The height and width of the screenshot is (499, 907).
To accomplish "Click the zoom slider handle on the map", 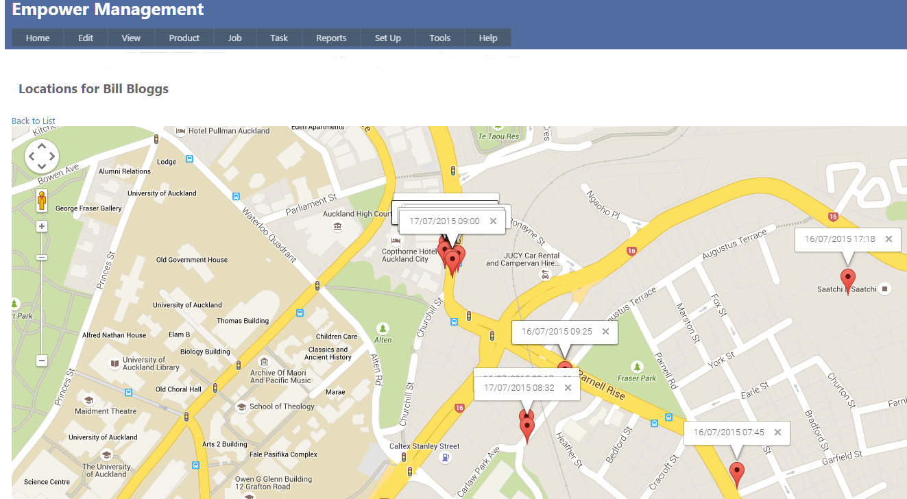I will point(42,257).
